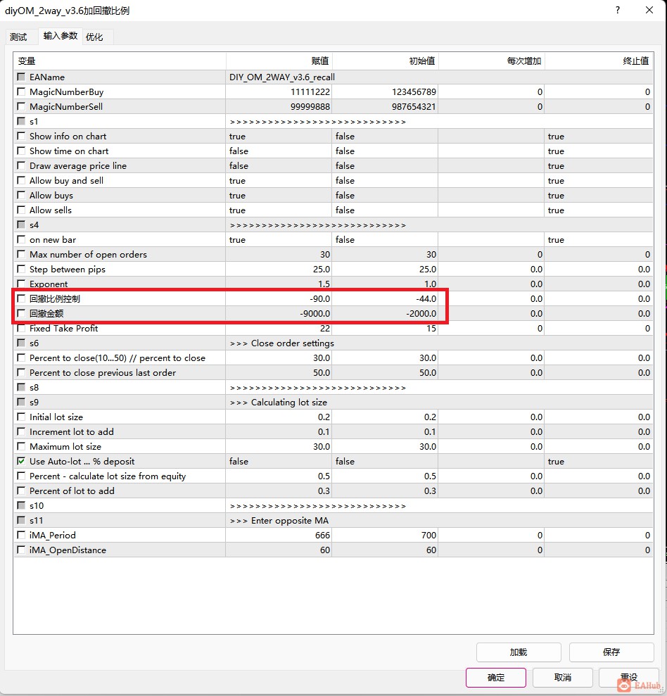Screen dimensions: 667x696
Task: Select the 回撤金额 value -9000.0
Action: pos(279,313)
